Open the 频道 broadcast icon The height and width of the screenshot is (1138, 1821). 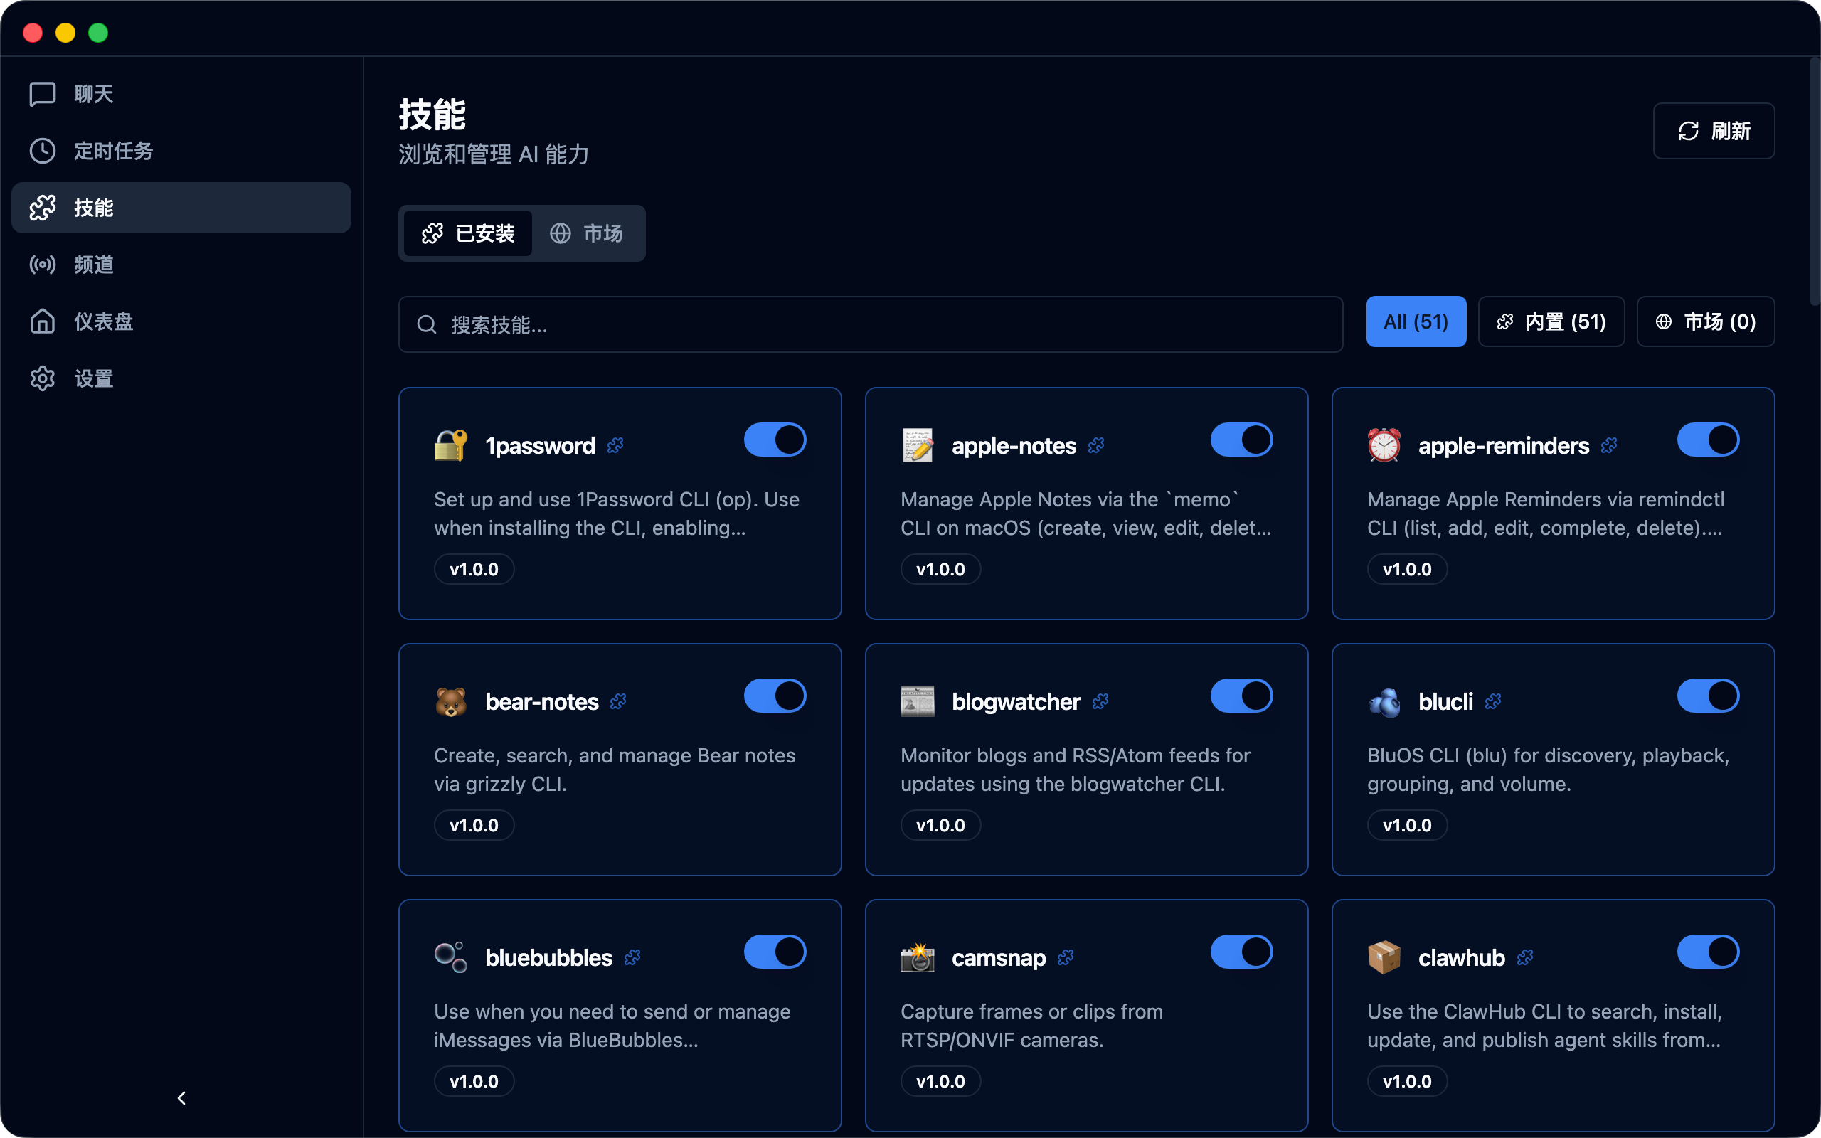tap(43, 264)
